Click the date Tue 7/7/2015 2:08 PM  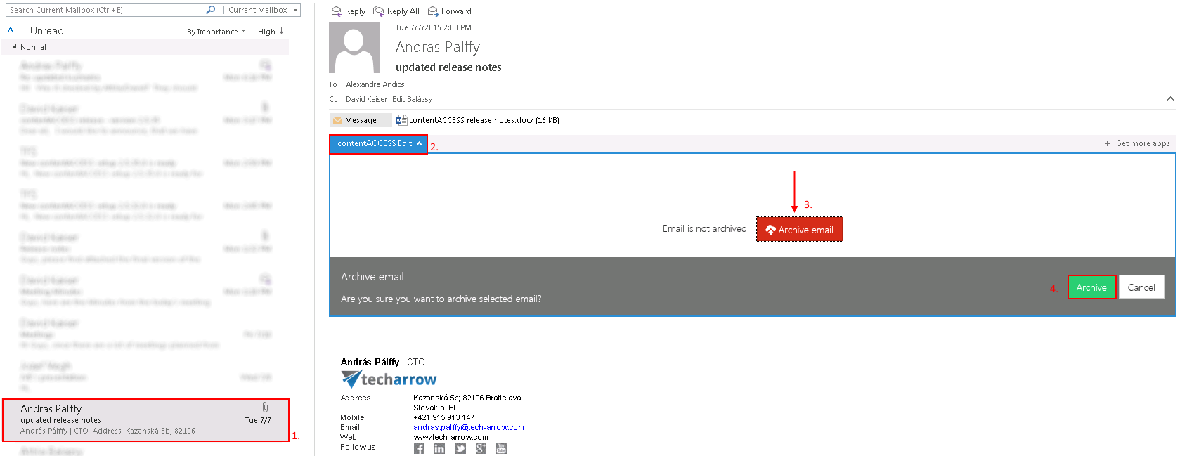pos(434,27)
